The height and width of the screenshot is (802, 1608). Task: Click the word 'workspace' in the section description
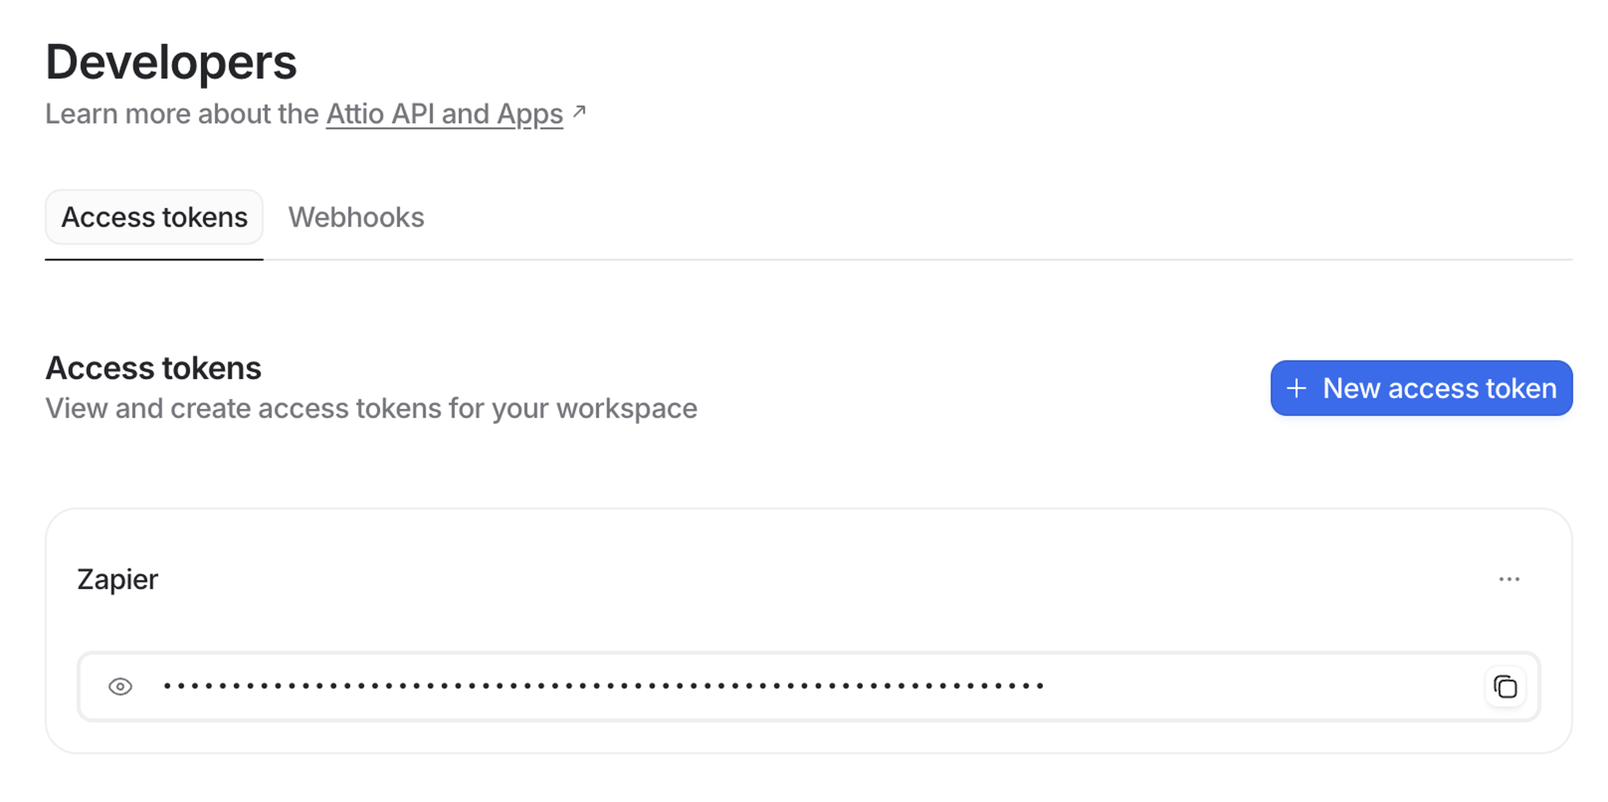627,409
